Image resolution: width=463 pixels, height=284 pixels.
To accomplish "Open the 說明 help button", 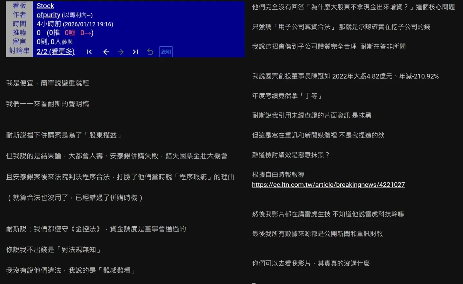I will tap(166, 52).
